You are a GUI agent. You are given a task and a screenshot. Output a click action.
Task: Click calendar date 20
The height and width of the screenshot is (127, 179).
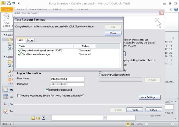[171, 53]
